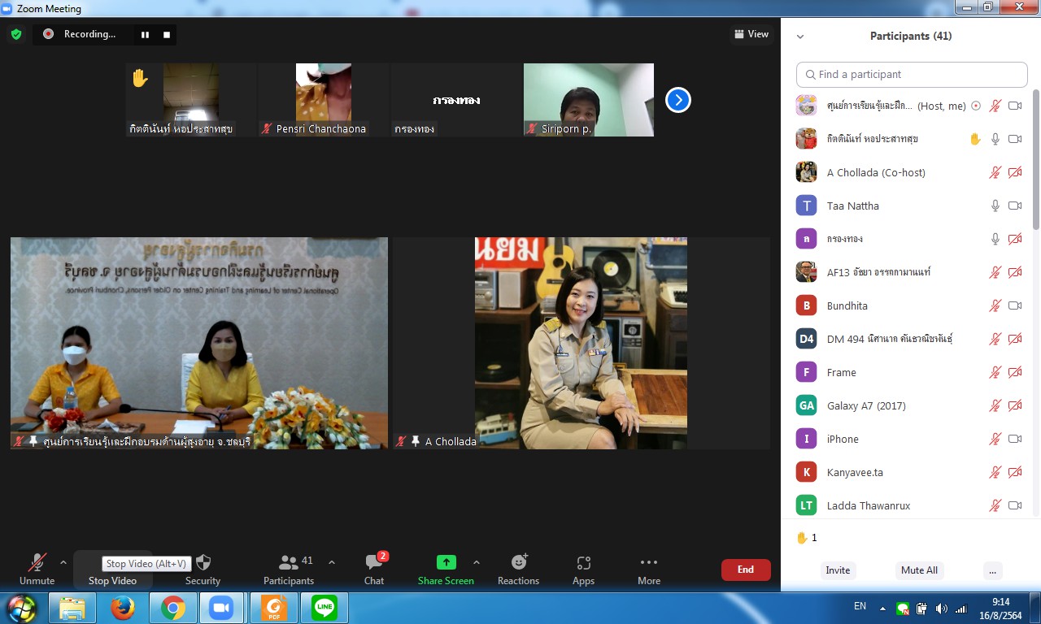Open the More options menu
Viewport: 1041px width, 624px height.
point(648,562)
